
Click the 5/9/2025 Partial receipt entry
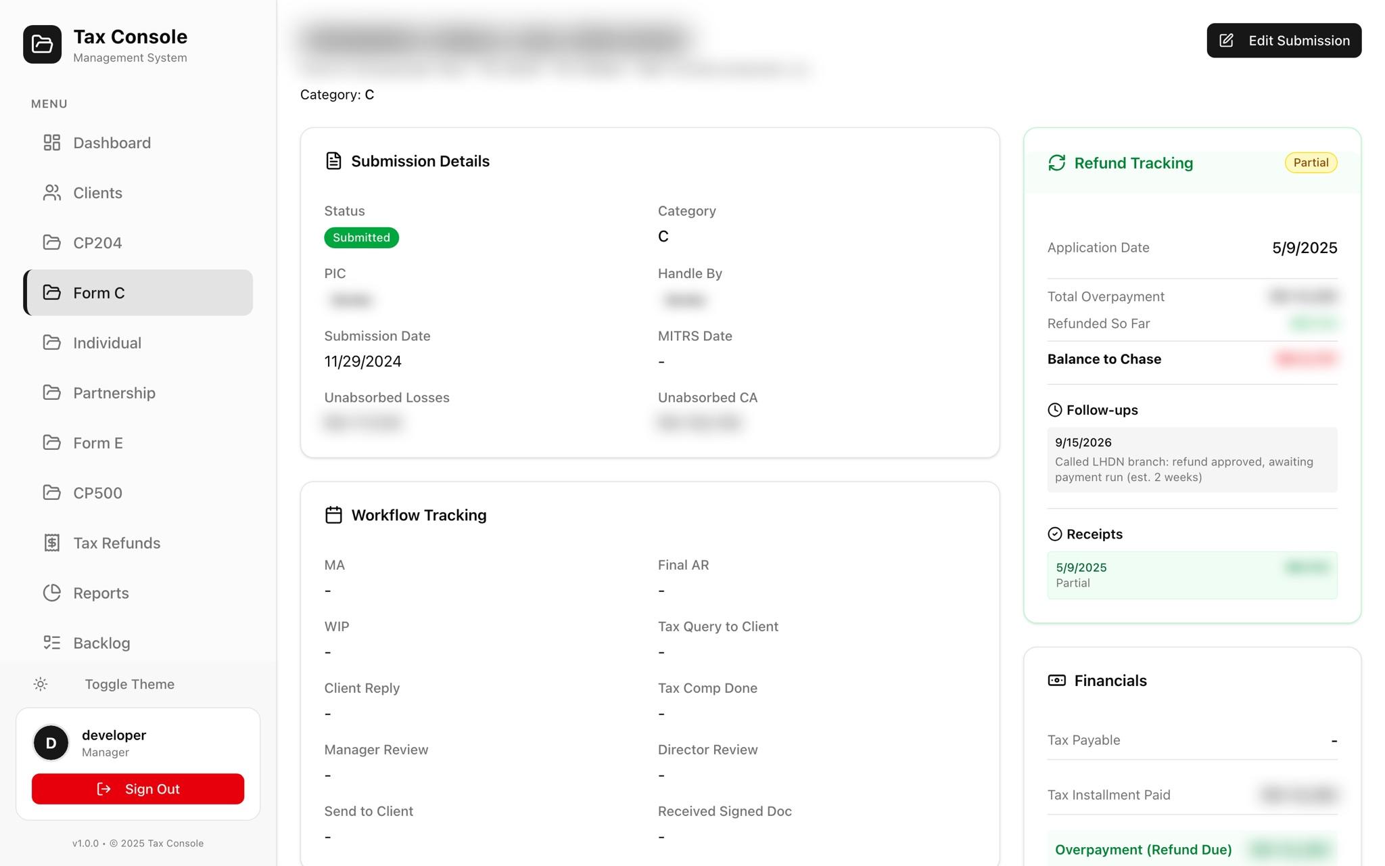click(x=1192, y=576)
